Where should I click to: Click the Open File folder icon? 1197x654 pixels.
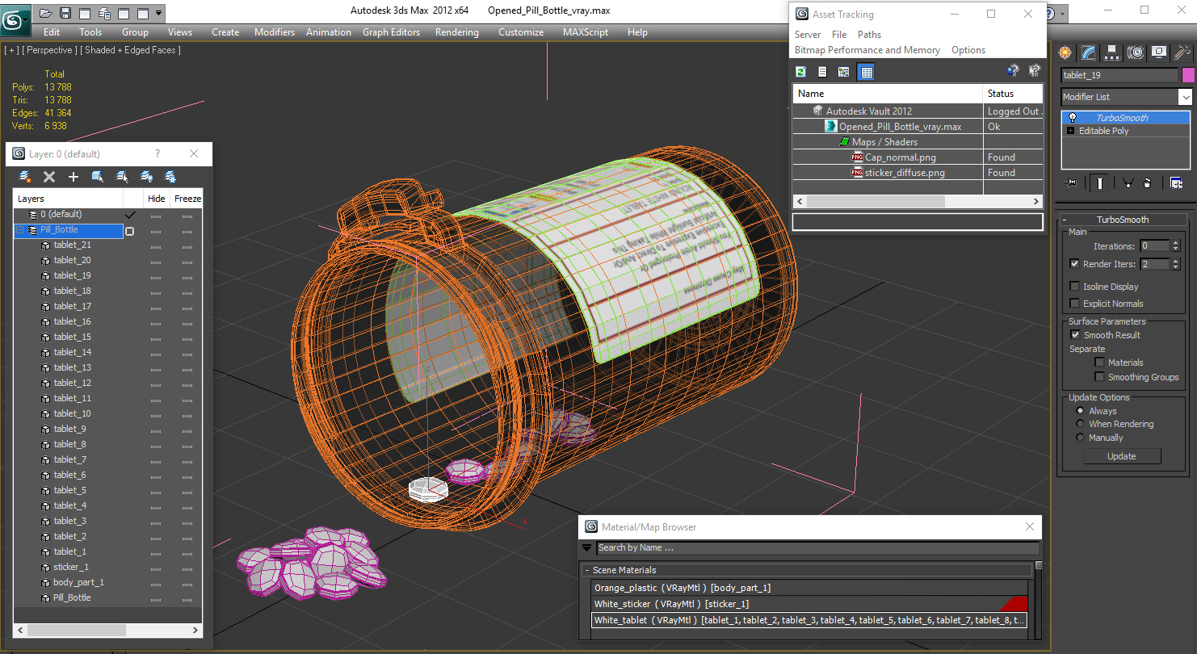pos(46,13)
